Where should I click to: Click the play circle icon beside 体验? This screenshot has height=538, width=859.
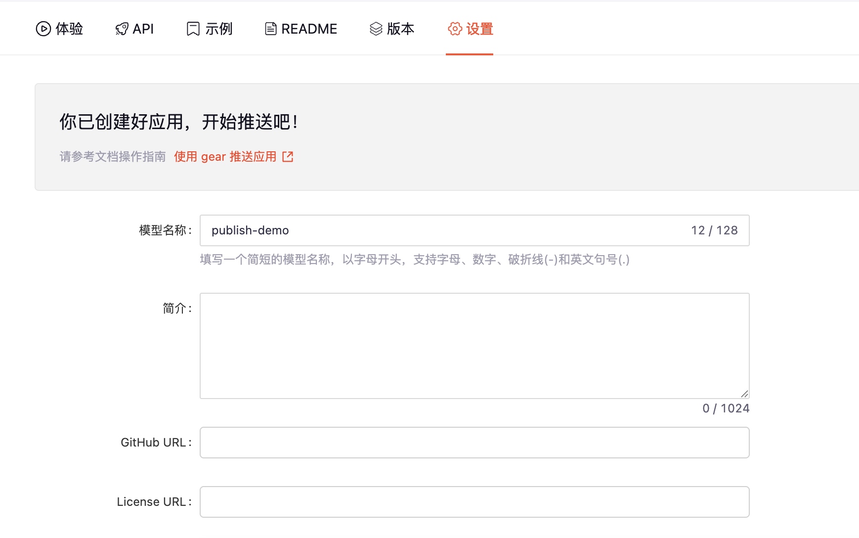point(43,29)
